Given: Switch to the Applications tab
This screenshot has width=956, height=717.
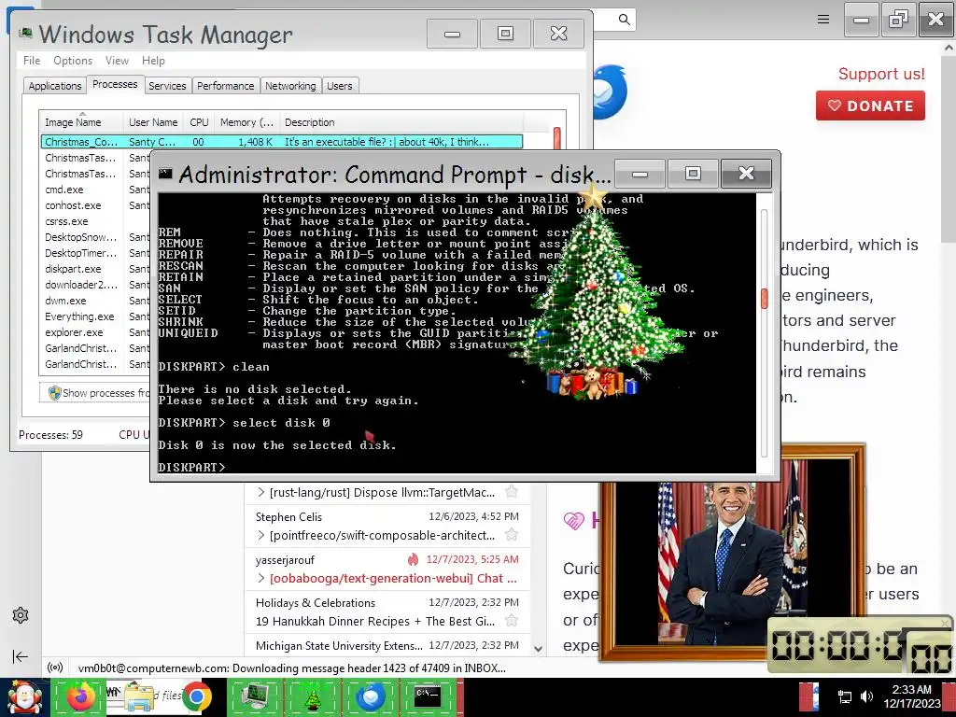Looking at the screenshot, I should tap(55, 85).
